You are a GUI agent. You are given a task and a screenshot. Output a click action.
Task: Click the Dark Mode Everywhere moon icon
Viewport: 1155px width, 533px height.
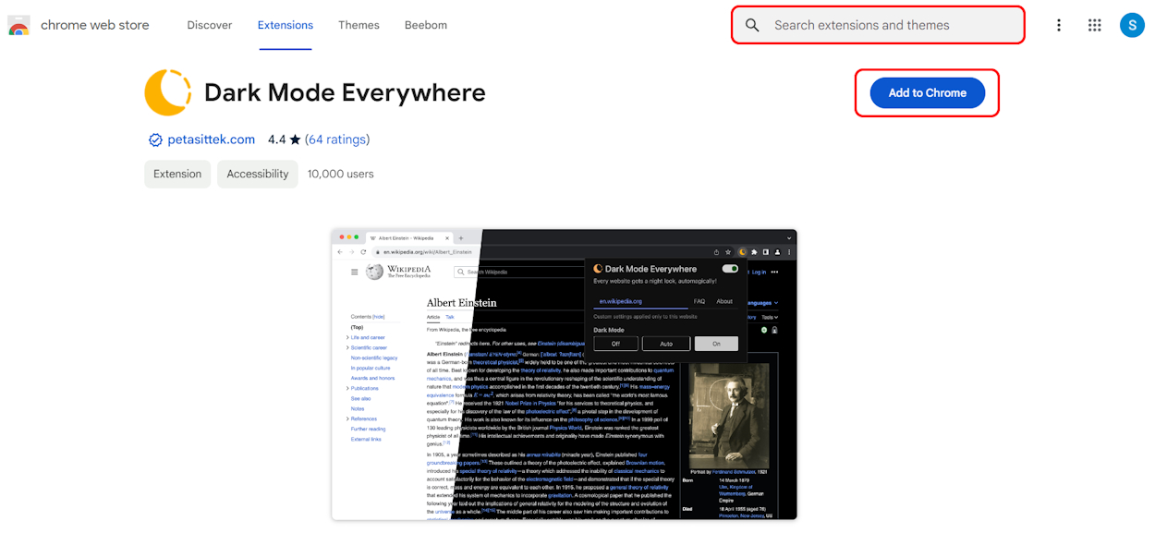coord(166,92)
